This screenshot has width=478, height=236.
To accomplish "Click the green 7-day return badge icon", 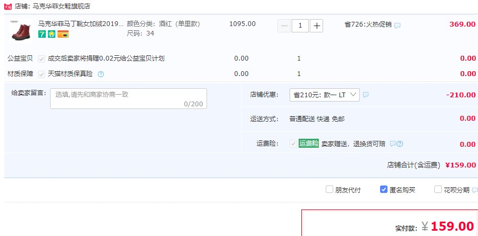I will (x=42, y=34).
